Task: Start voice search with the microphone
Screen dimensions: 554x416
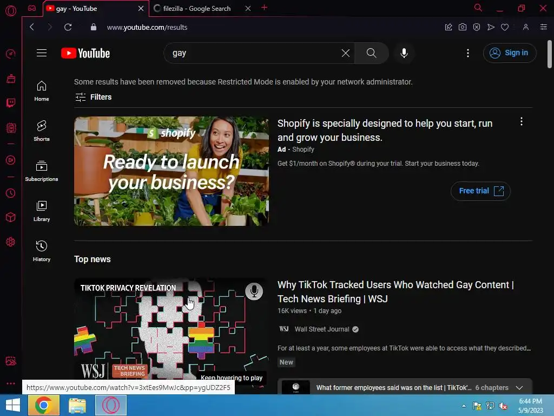Action: (404, 53)
